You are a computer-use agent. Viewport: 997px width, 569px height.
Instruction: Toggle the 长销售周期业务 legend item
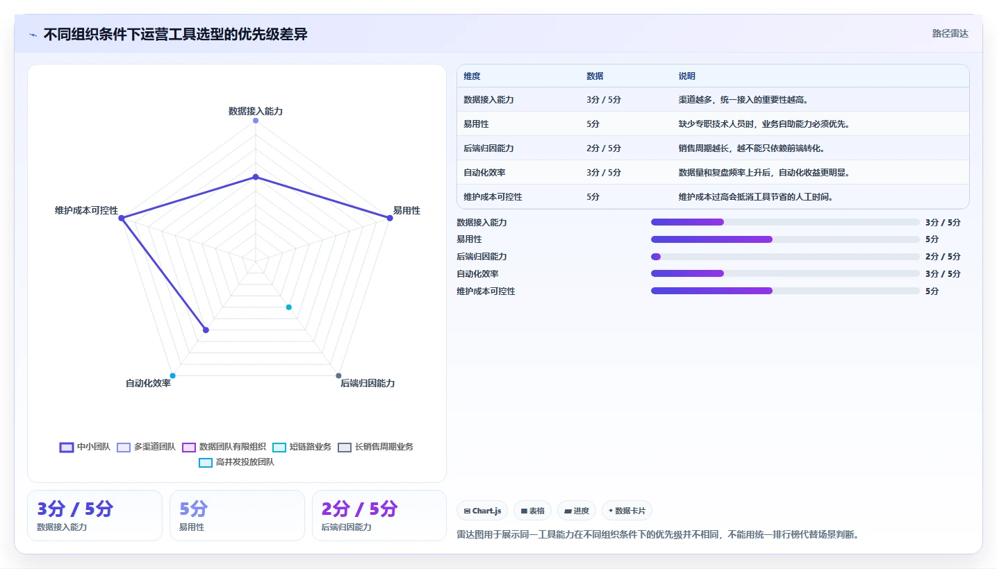coord(375,447)
